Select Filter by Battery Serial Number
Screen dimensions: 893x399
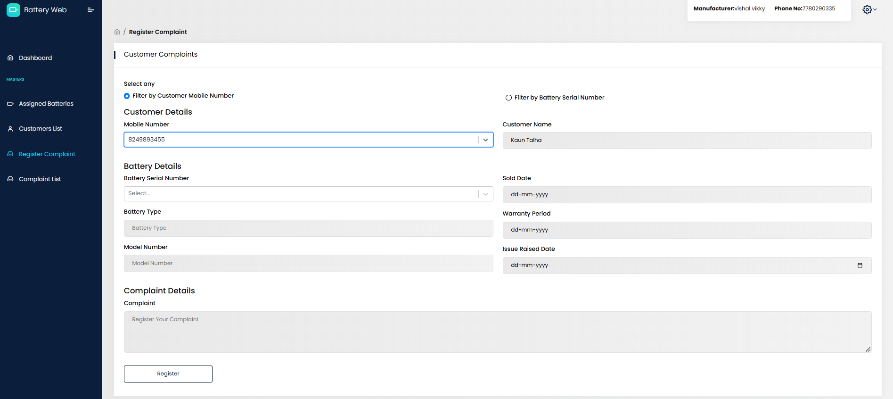point(508,98)
